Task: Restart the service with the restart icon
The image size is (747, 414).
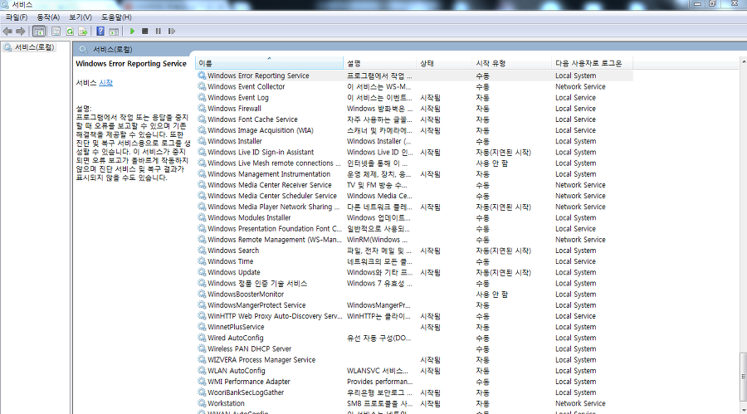Action: click(x=172, y=32)
